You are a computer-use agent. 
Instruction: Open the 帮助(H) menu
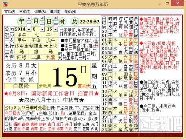[70, 12]
